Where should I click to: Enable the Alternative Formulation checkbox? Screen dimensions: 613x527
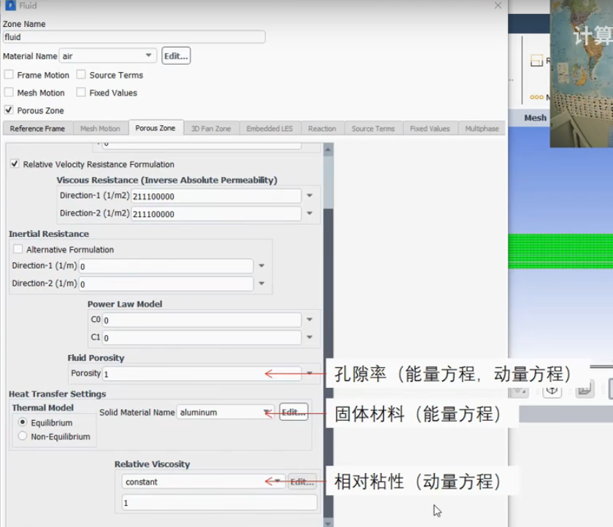18,248
